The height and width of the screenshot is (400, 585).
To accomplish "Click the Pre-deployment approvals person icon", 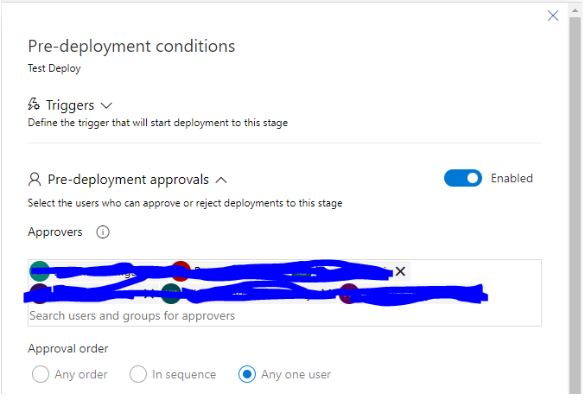I will (x=35, y=180).
